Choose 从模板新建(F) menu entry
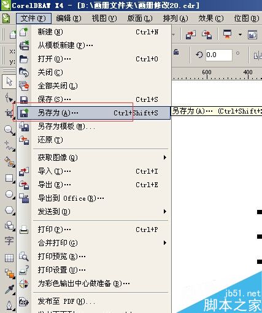 tap(94, 45)
